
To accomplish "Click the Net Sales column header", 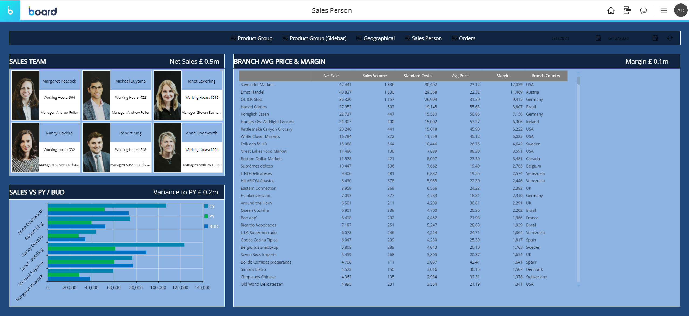I will coord(332,76).
